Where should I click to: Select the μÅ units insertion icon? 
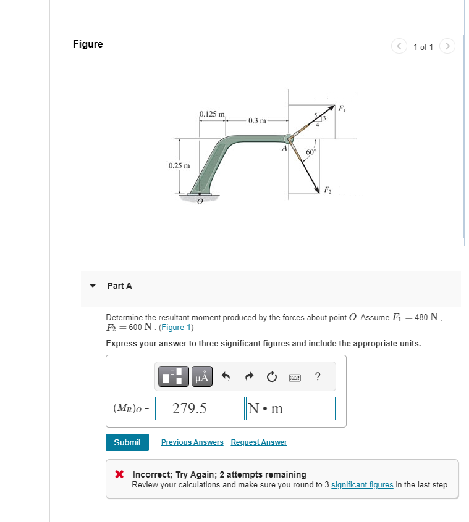pyautogui.click(x=201, y=376)
